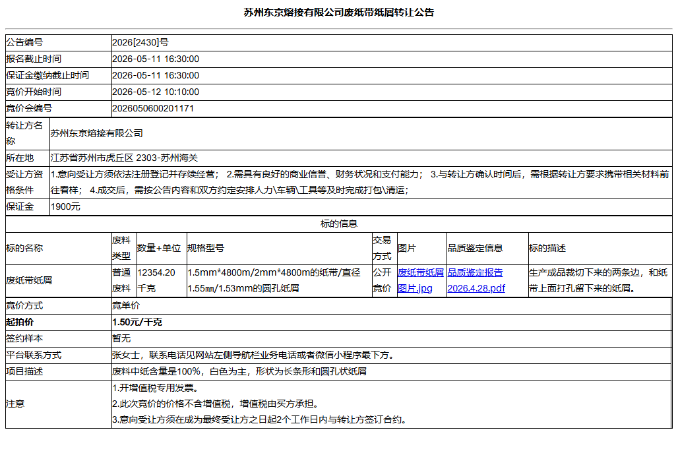
Task: Click the 注意 row label
Action: (15, 404)
